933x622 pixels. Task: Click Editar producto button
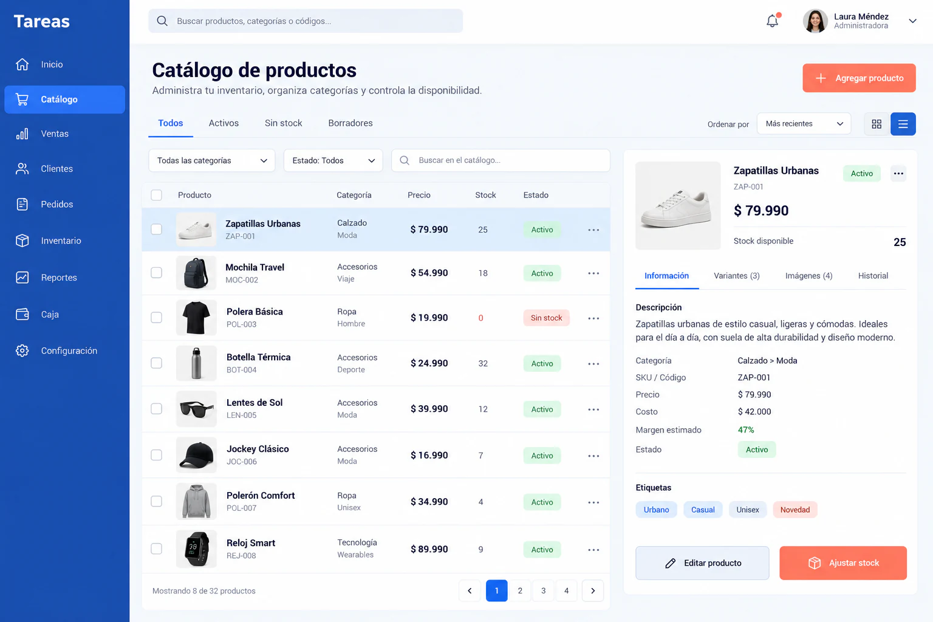[x=702, y=563]
